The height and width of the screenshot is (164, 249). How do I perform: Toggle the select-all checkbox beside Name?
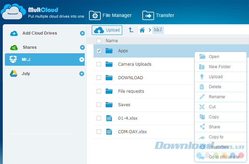[x=99, y=41]
